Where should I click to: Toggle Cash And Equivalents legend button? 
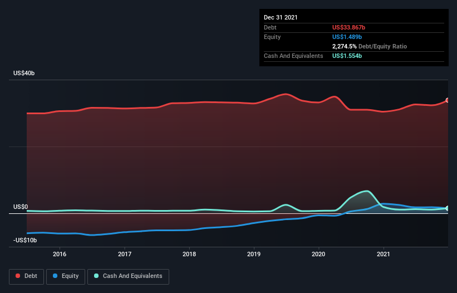click(x=128, y=276)
